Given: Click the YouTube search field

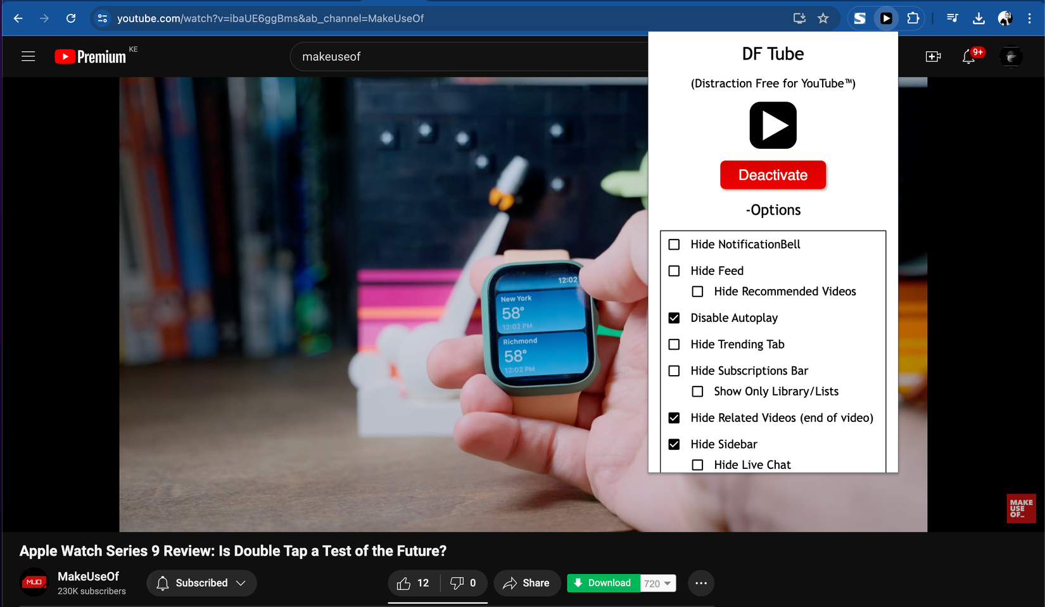Looking at the screenshot, I should pyautogui.click(x=469, y=57).
